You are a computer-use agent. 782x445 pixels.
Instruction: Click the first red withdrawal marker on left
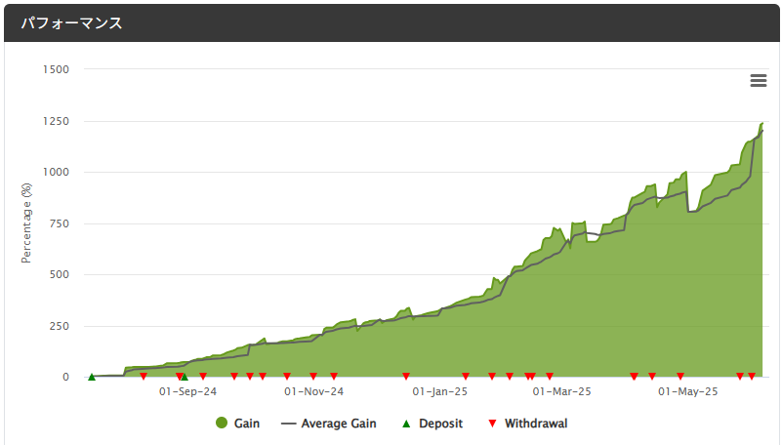144,377
